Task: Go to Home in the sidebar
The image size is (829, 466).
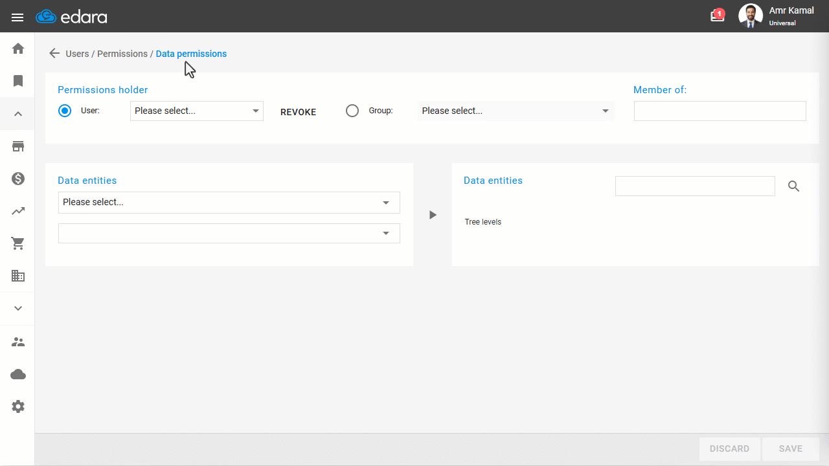Action: click(18, 49)
